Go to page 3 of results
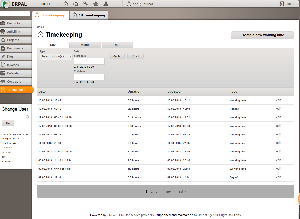The height and width of the screenshot is (219, 300). (x=156, y=191)
